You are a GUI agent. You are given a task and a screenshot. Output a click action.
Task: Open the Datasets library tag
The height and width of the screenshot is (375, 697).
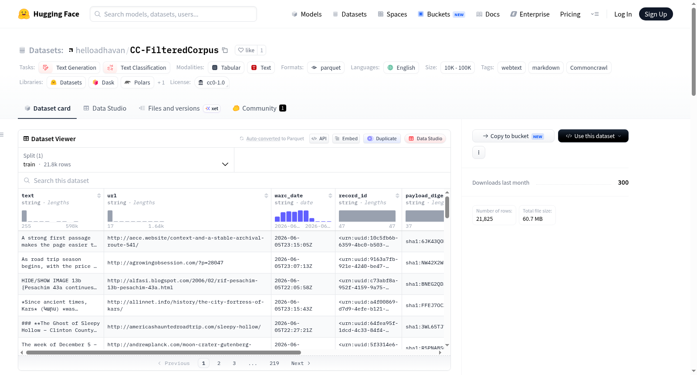coord(66,82)
